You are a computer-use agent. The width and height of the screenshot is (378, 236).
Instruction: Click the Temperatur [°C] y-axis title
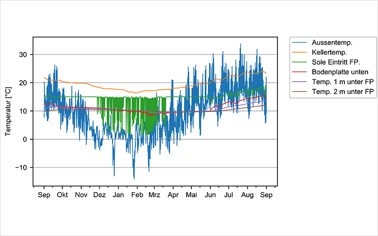pyautogui.click(x=9, y=111)
